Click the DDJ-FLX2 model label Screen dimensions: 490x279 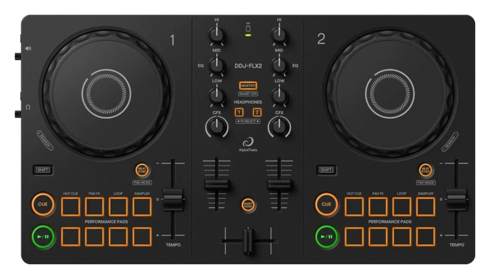[248, 66]
